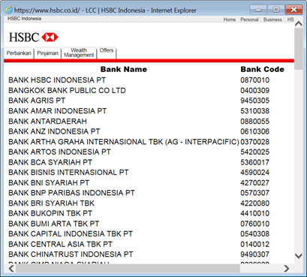Click bank code 0570307
This screenshot has height=277, width=307.
tap(255, 193)
